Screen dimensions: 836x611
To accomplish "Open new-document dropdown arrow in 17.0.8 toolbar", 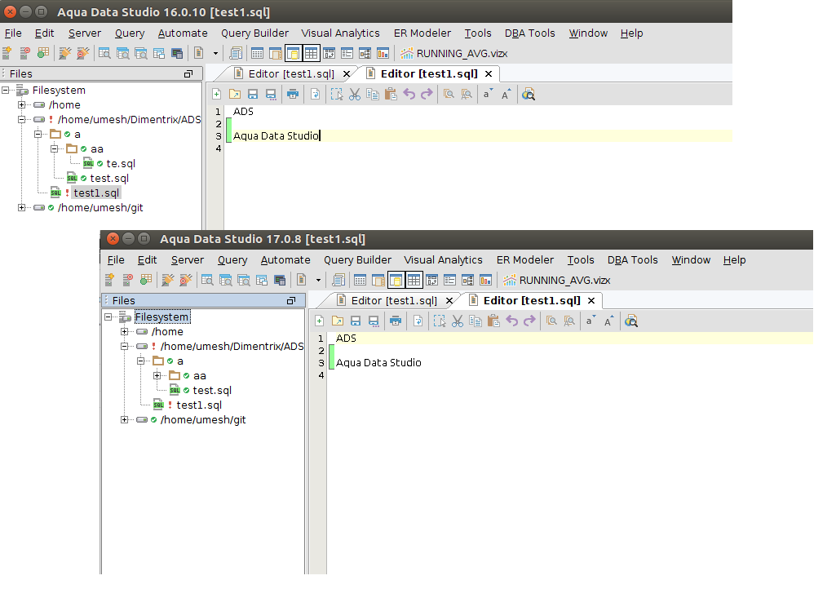I will 318,280.
